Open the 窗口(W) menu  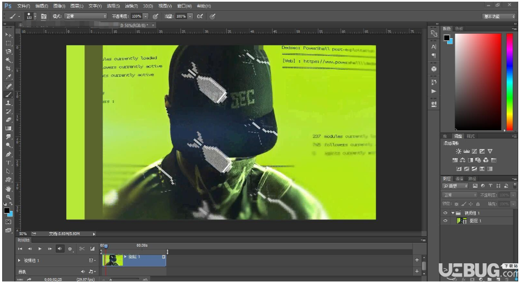click(184, 6)
